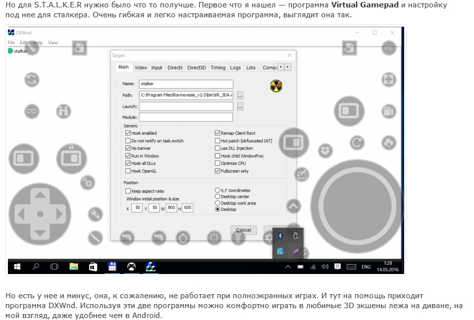
Task: Toggle the Hook enabled checkbox
Action: 128,133
